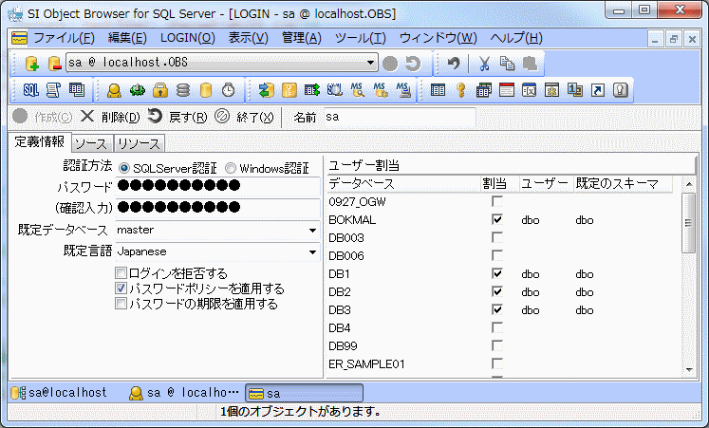The image size is (709, 428).
Task: Click the yellow key icon in toolbar
Action: pos(460,90)
